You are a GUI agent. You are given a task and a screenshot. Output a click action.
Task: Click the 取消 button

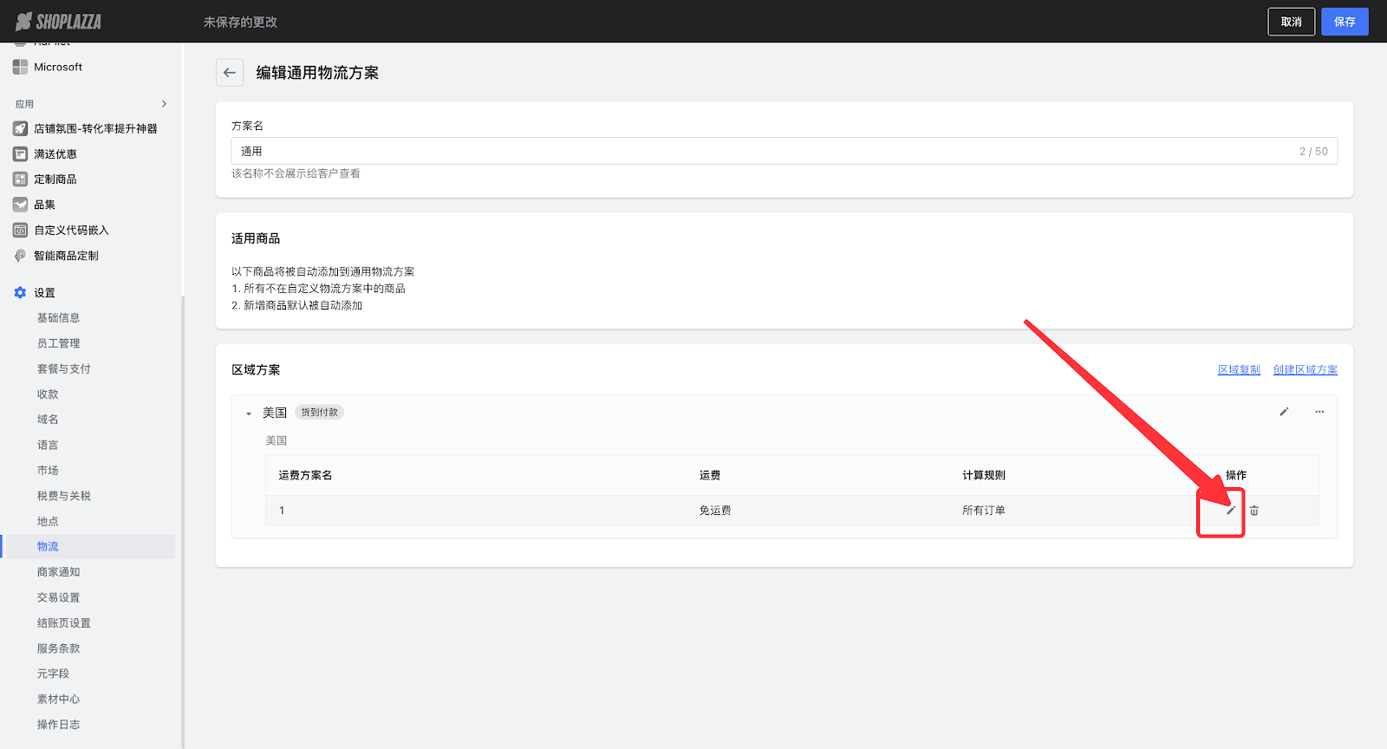[x=1291, y=22]
